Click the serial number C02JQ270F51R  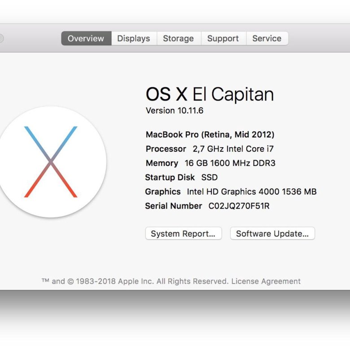[x=239, y=206]
